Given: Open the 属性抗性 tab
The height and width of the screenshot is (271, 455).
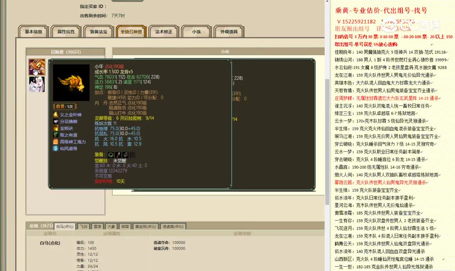Looking at the screenshot, I should 66,32.
